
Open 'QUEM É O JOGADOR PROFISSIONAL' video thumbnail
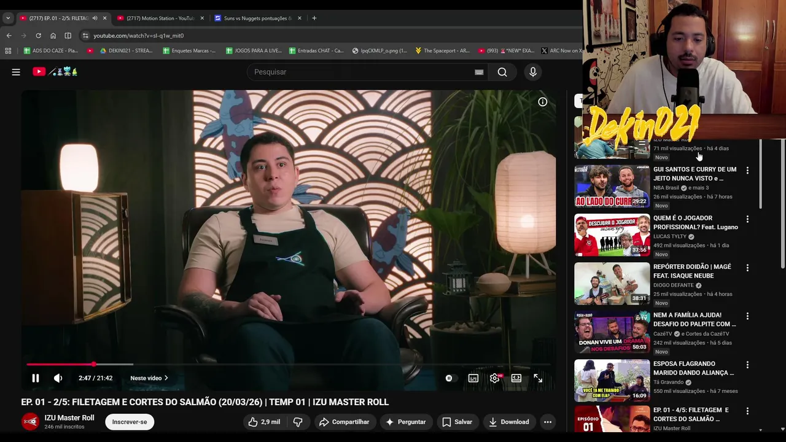612,235
